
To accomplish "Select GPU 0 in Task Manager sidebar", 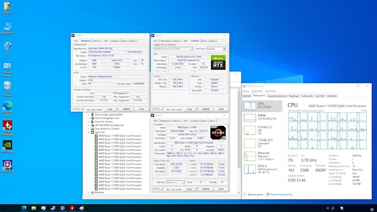I will (262, 169).
